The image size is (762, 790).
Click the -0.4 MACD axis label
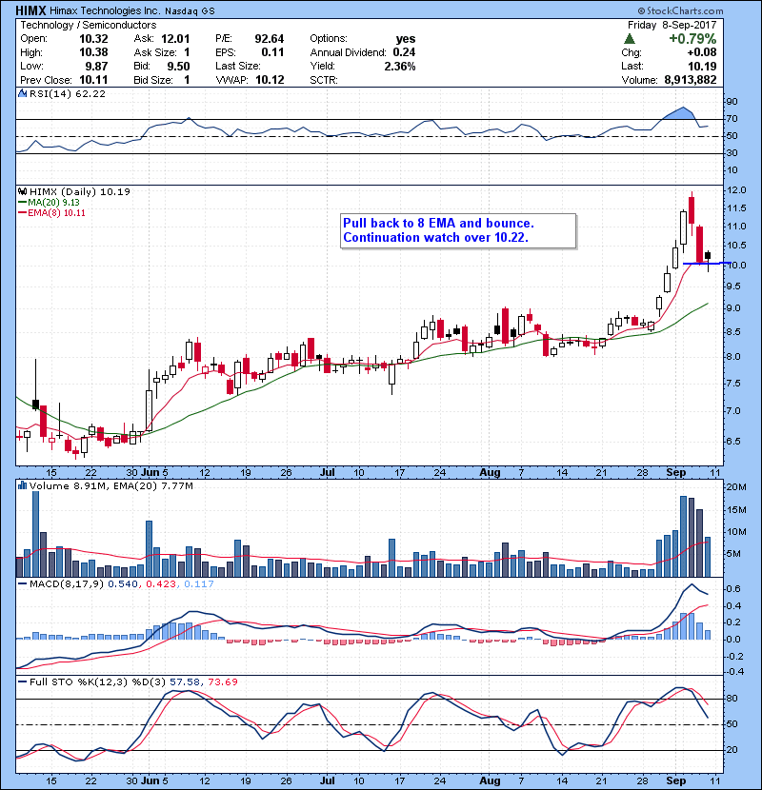[x=732, y=672]
